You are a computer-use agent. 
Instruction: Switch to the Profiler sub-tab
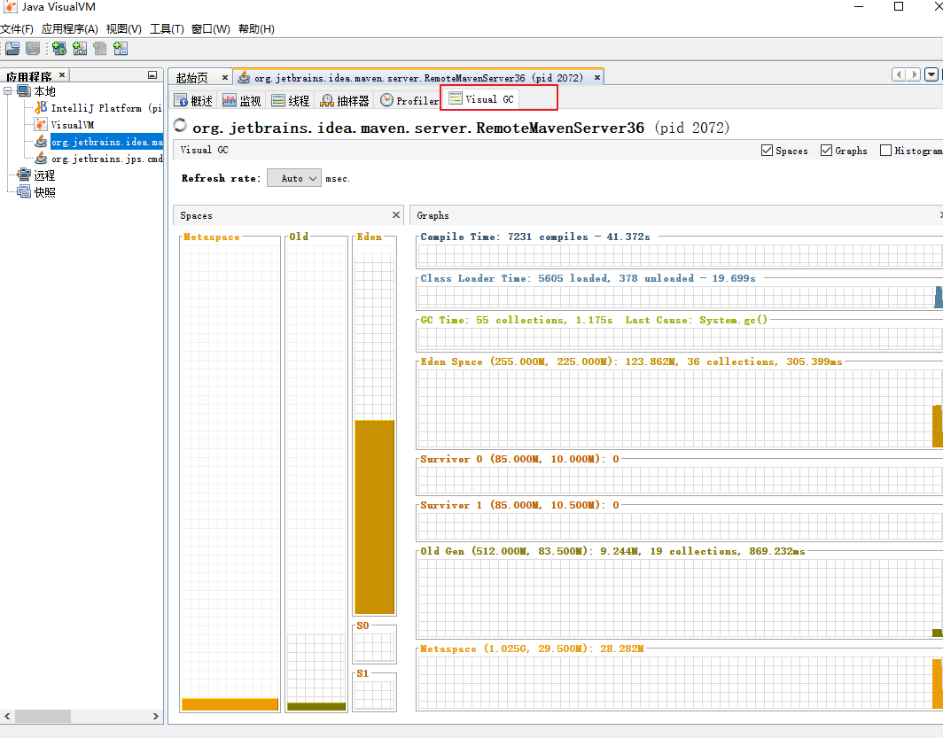click(409, 100)
